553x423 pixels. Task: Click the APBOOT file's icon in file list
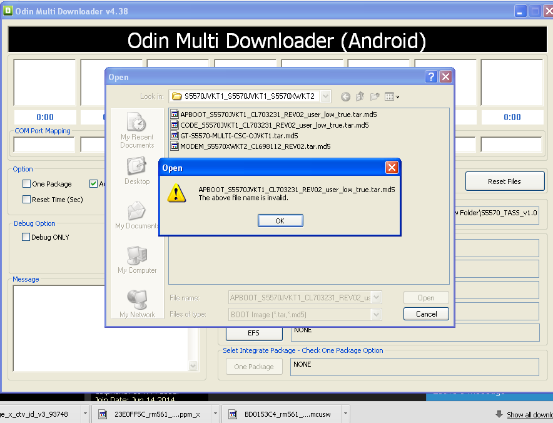pyautogui.click(x=175, y=114)
